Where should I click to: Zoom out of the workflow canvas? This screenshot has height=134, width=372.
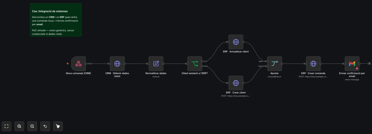coord(32,126)
